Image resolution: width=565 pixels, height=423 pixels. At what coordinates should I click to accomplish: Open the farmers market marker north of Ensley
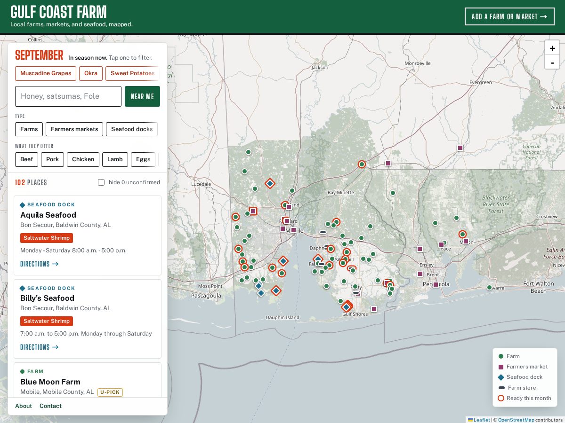[420, 249]
